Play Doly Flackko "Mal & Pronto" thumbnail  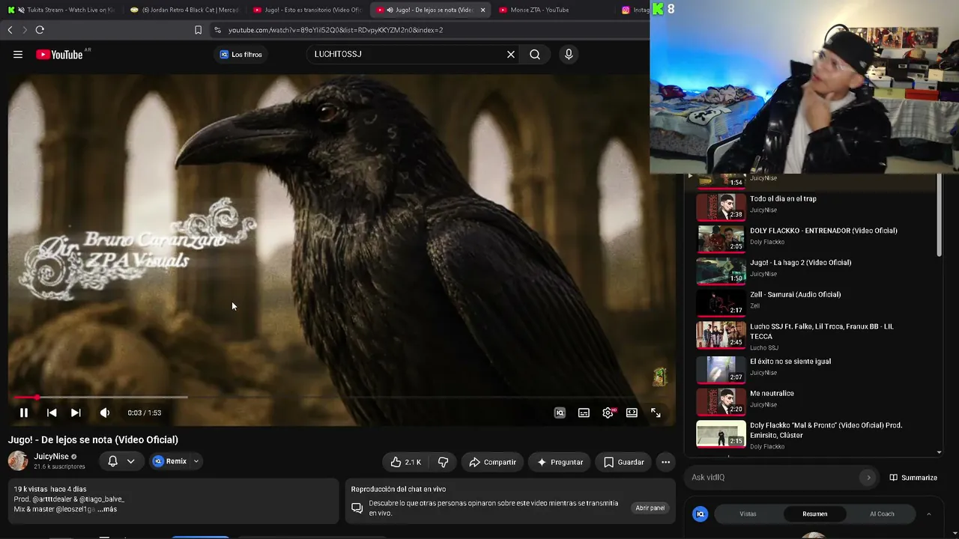pos(721,433)
